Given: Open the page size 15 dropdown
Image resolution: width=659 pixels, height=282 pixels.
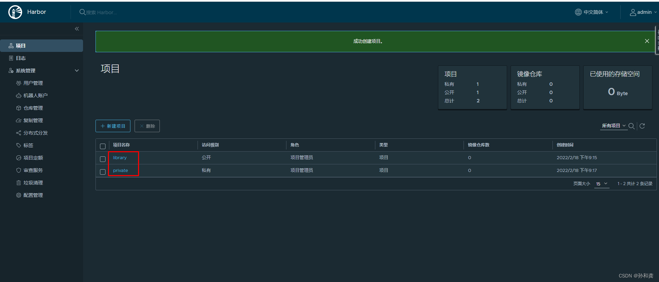Looking at the screenshot, I should pos(602,184).
